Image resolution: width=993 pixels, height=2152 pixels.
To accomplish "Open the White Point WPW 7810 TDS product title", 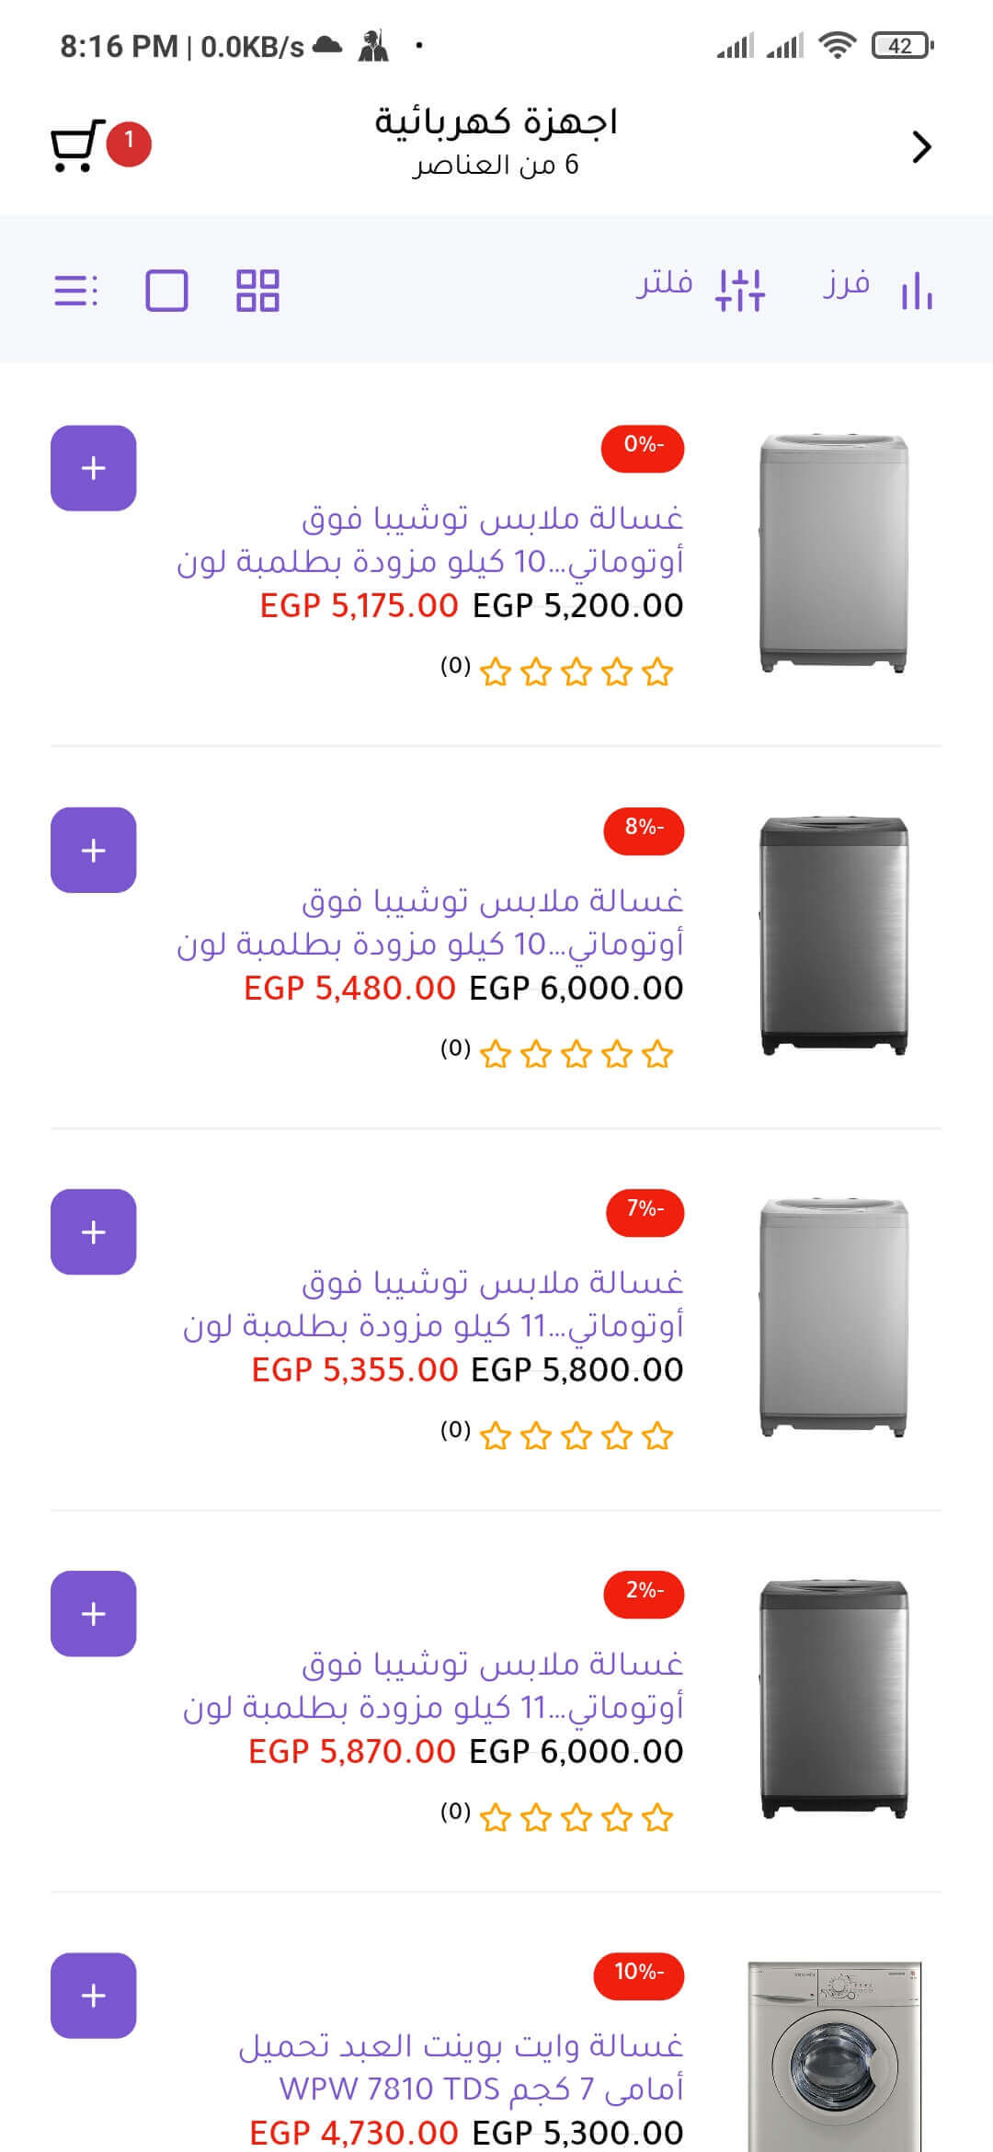I will coord(462,2066).
